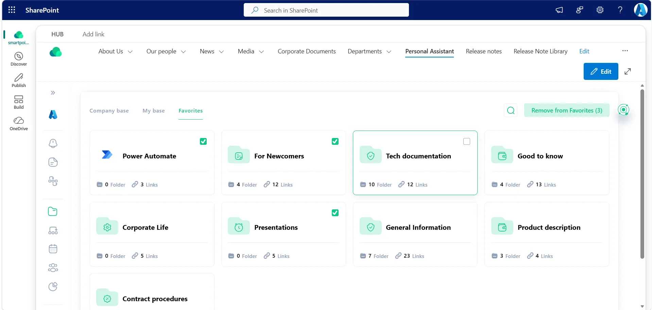Click Add link in hub bar
Viewport: 652px width, 310px height.
(x=93, y=34)
